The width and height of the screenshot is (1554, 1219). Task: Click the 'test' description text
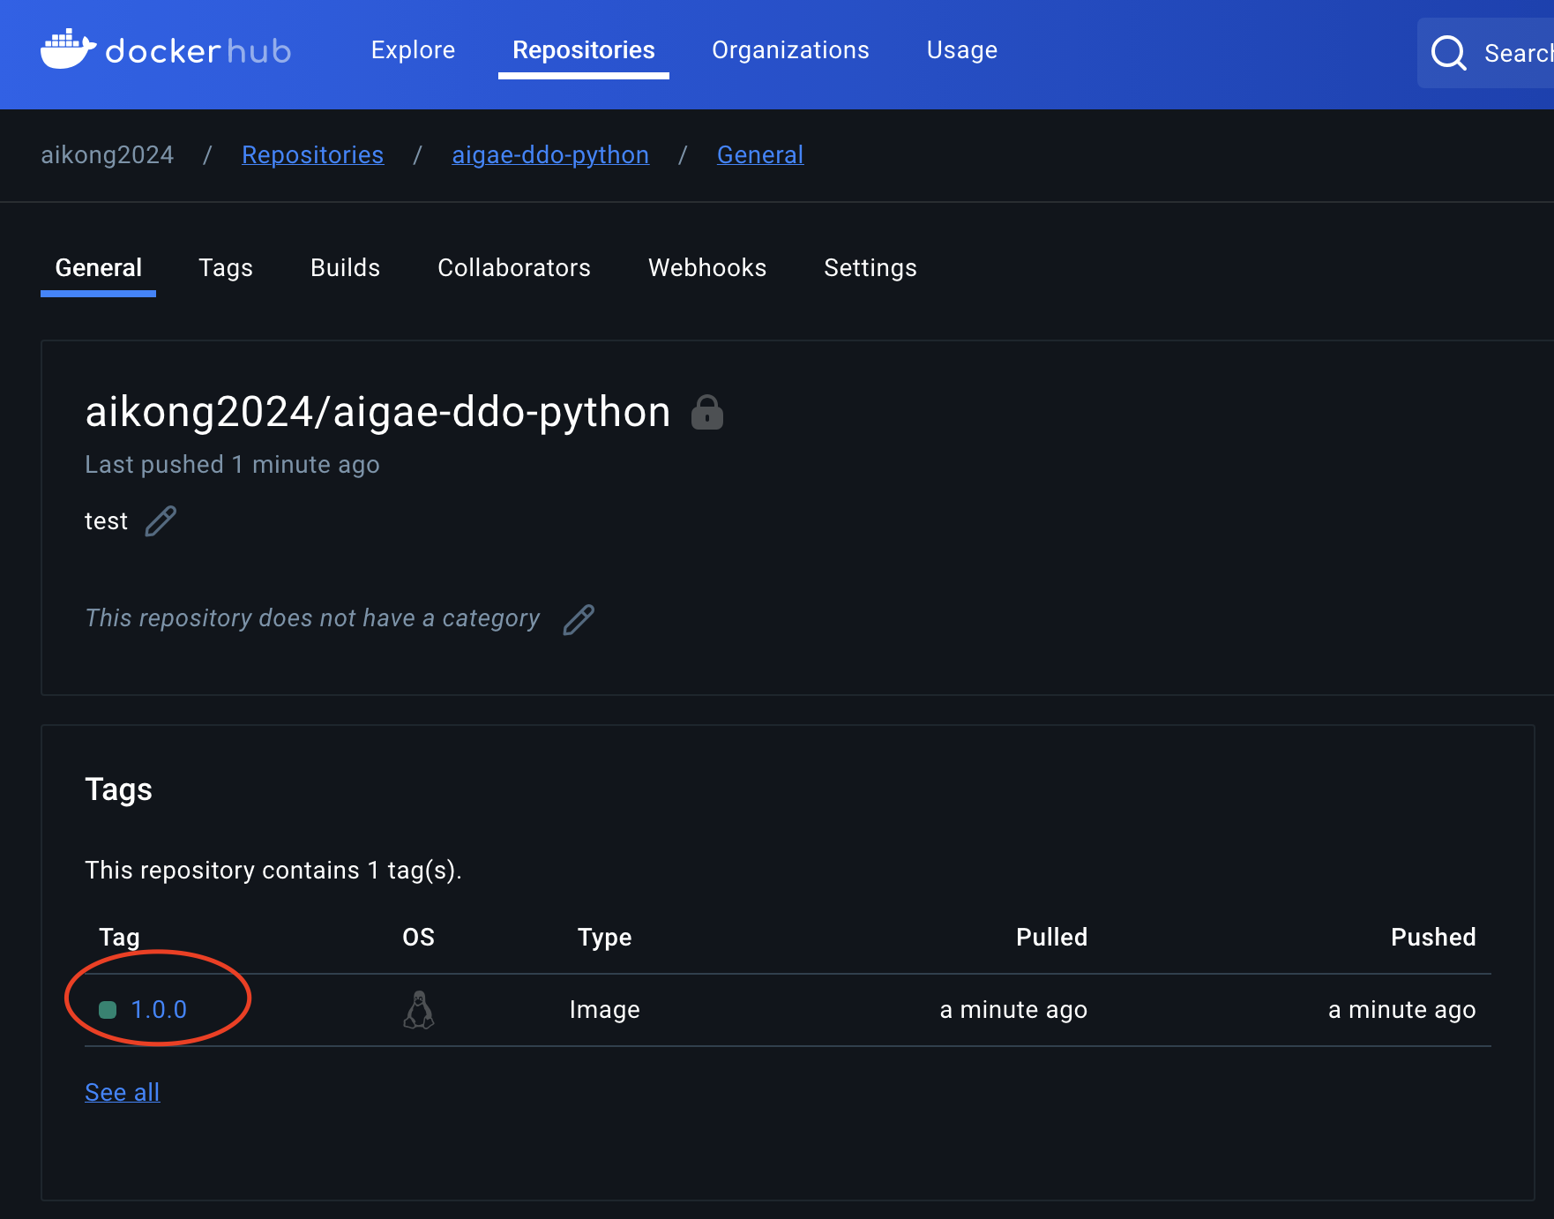point(106,521)
